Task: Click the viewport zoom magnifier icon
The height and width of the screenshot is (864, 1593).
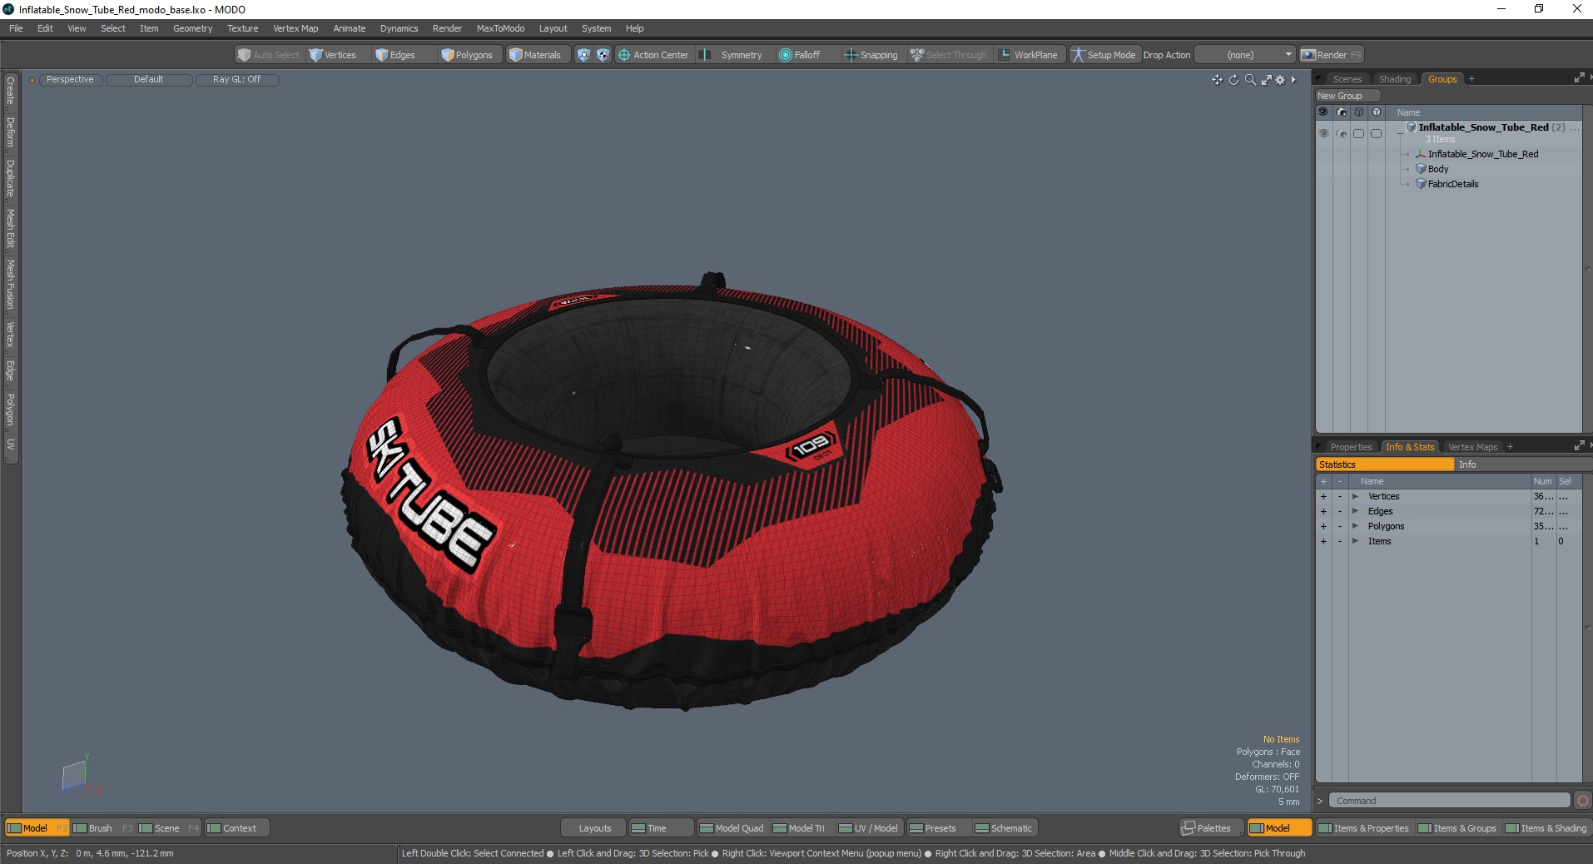Action: click(x=1250, y=80)
